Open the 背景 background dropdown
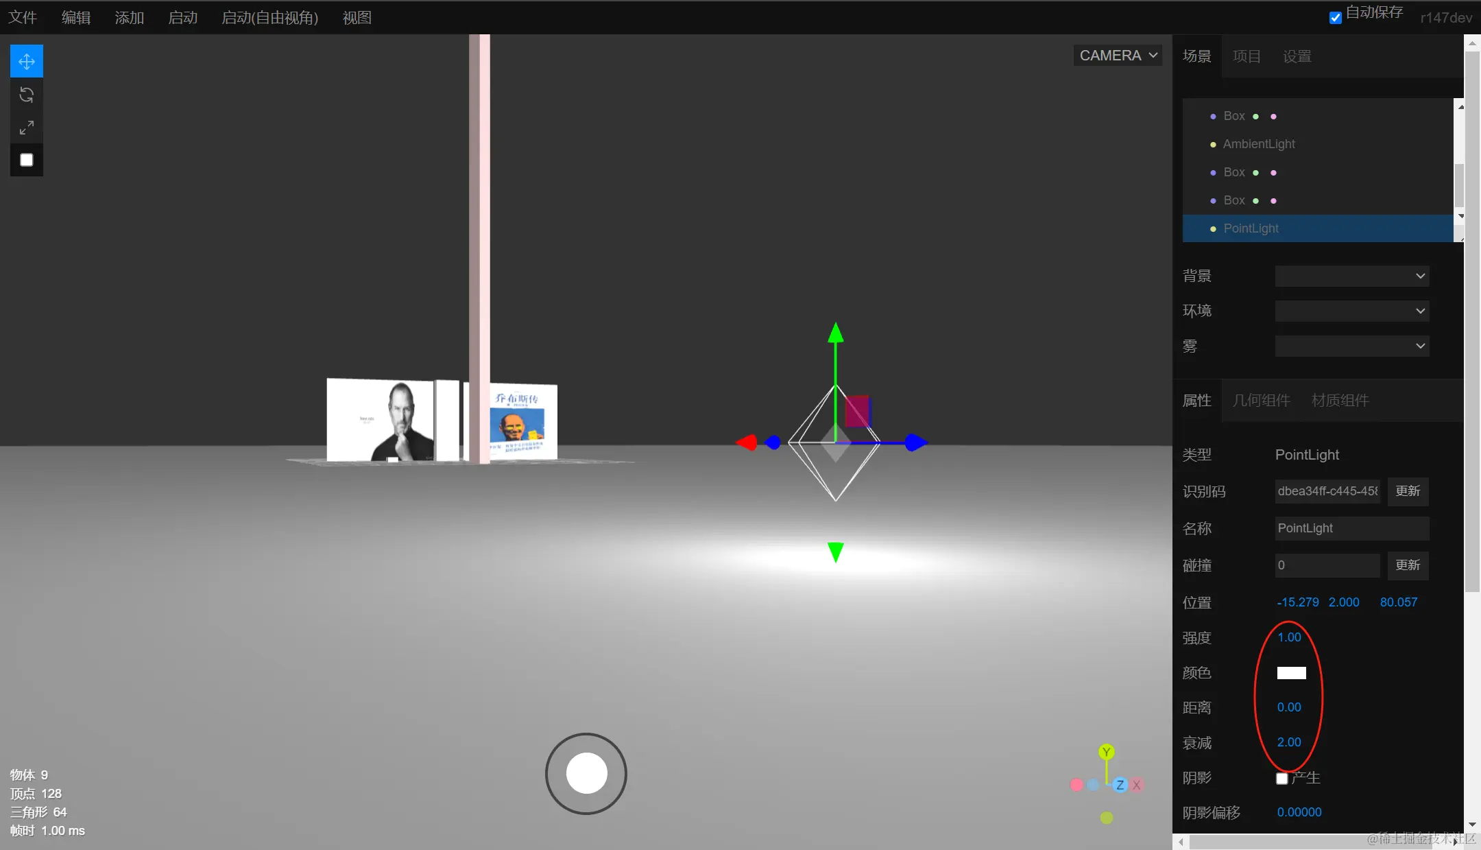Image resolution: width=1481 pixels, height=850 pixels. [1351, 276]
